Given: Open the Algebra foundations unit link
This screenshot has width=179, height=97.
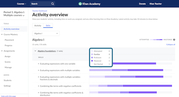Looking at the screenshot, I should [47, 51].
